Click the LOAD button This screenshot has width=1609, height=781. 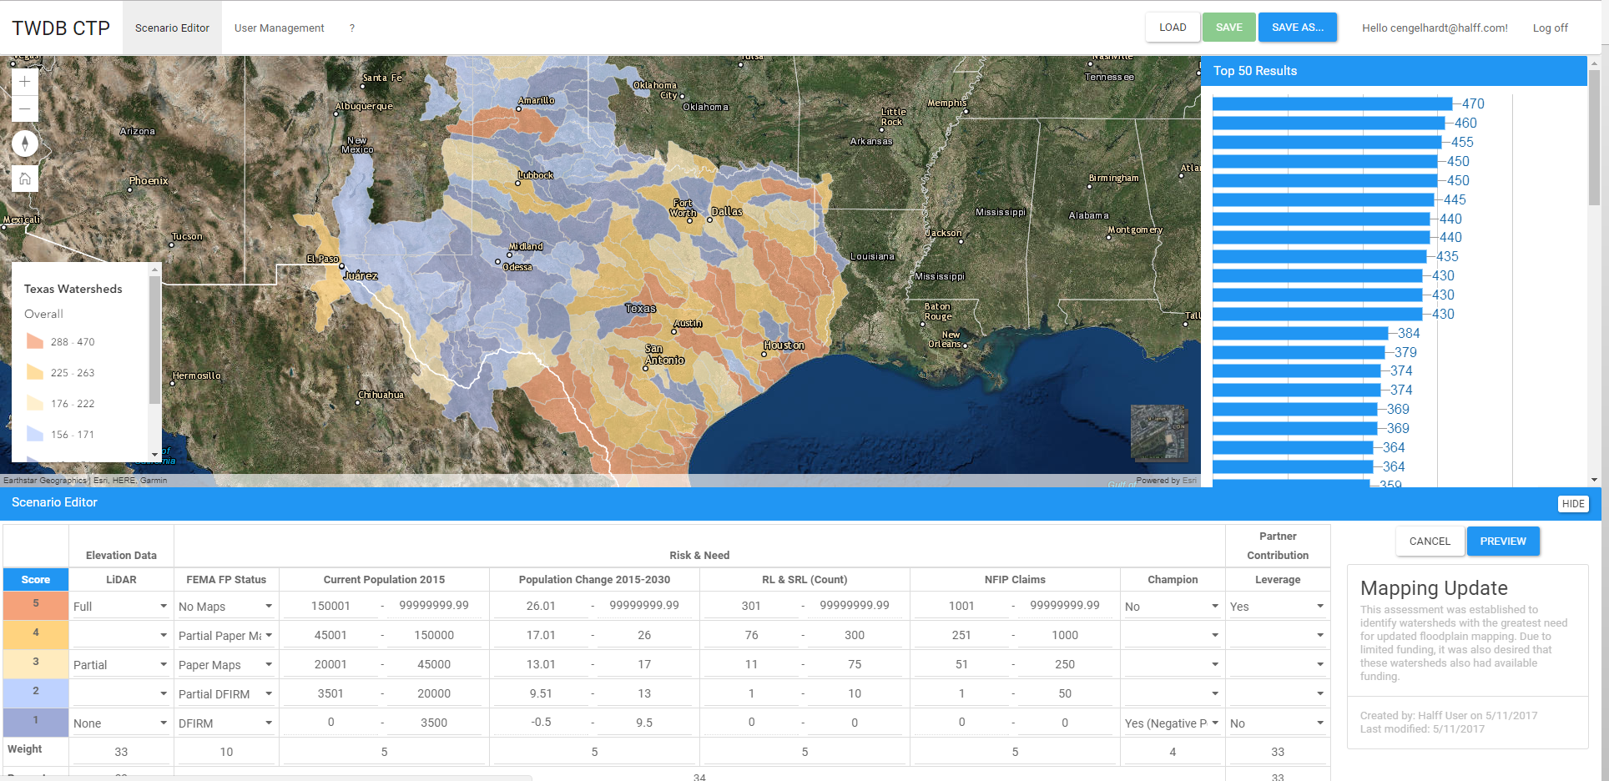pyautogui.click(x=1172, y=28)
